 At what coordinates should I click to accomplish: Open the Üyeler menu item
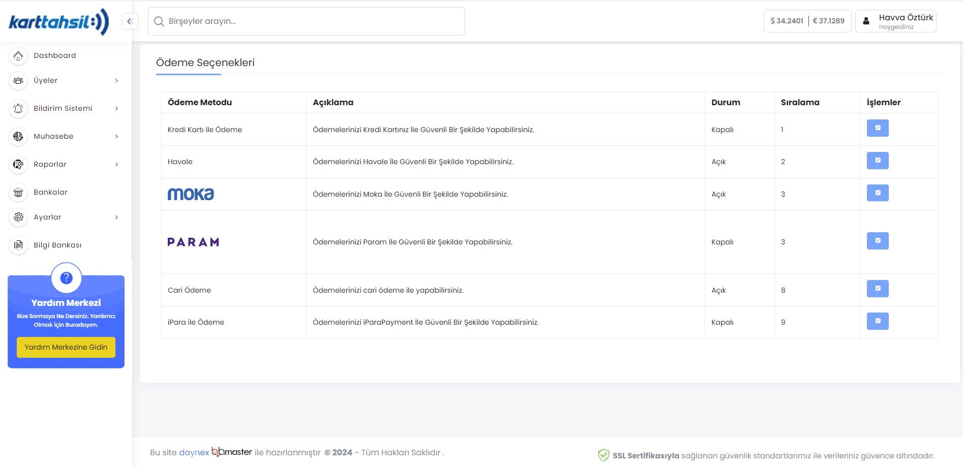tap(46, 80)
